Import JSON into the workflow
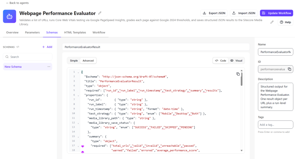The width and height of the screenshot is (295, 159). pos(244,13)
